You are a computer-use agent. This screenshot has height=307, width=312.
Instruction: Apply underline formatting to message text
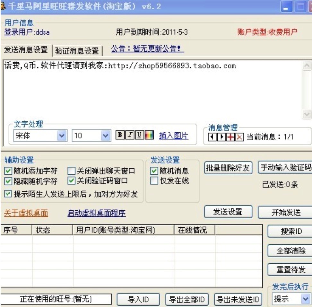(139, 134)
